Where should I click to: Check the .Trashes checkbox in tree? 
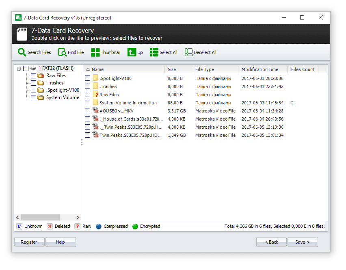click(x=33, y=83)
